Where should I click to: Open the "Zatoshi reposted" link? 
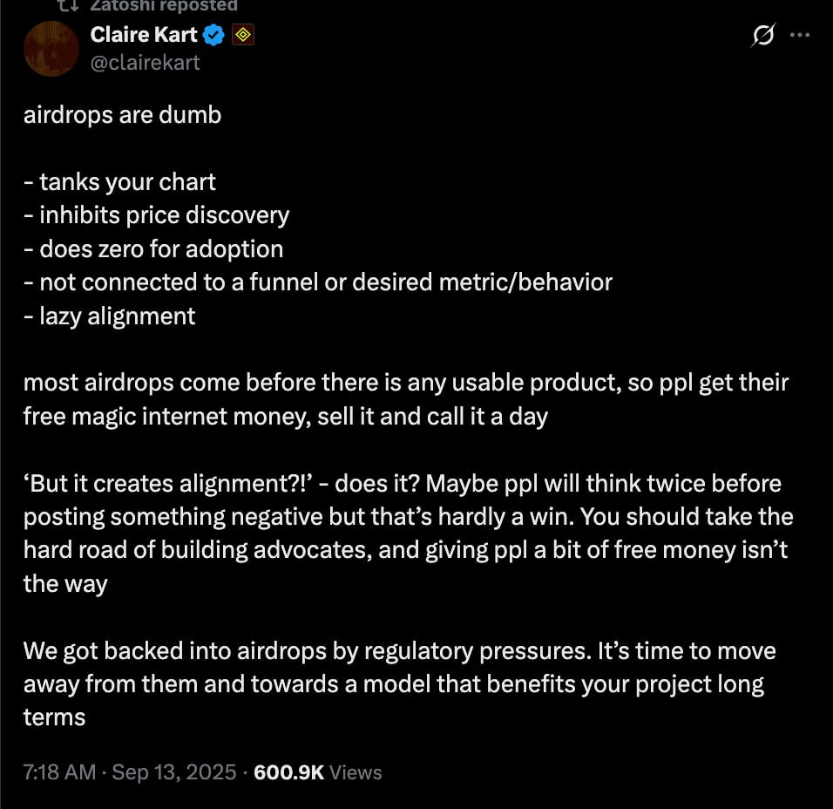click(x=164, y=6)
